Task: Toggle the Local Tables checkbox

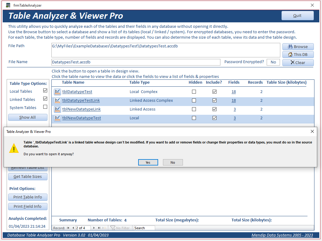Action: click(45, 91)
